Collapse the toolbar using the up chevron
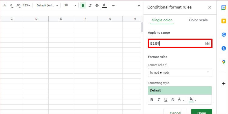Screen dimensions: 228x114 (139, 5)
